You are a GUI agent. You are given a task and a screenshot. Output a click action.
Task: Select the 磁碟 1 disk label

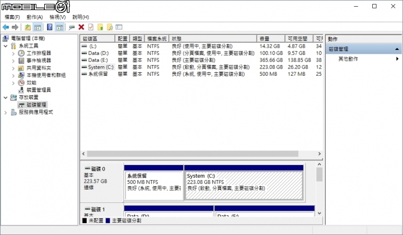(98, 209)
